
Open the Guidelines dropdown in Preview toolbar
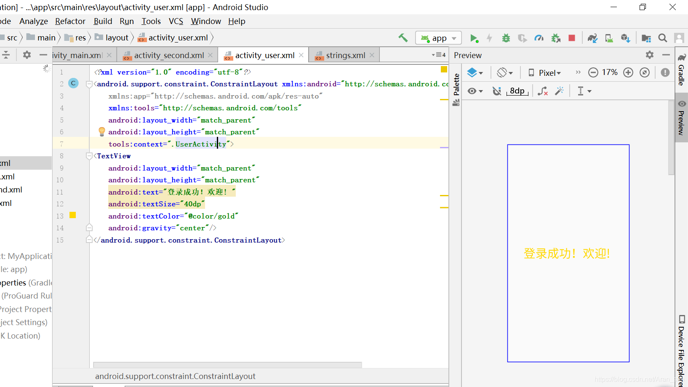click(x=584, y=91)
